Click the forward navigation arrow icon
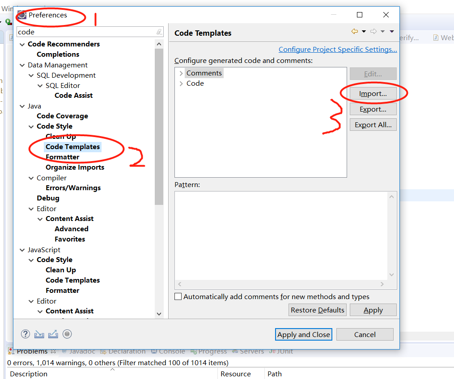The image size is (454, 379). coord(373,31)
